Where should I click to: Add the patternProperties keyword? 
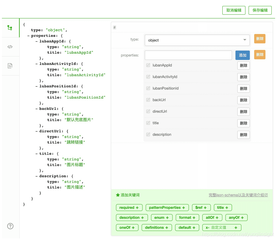tap(167, 208)
